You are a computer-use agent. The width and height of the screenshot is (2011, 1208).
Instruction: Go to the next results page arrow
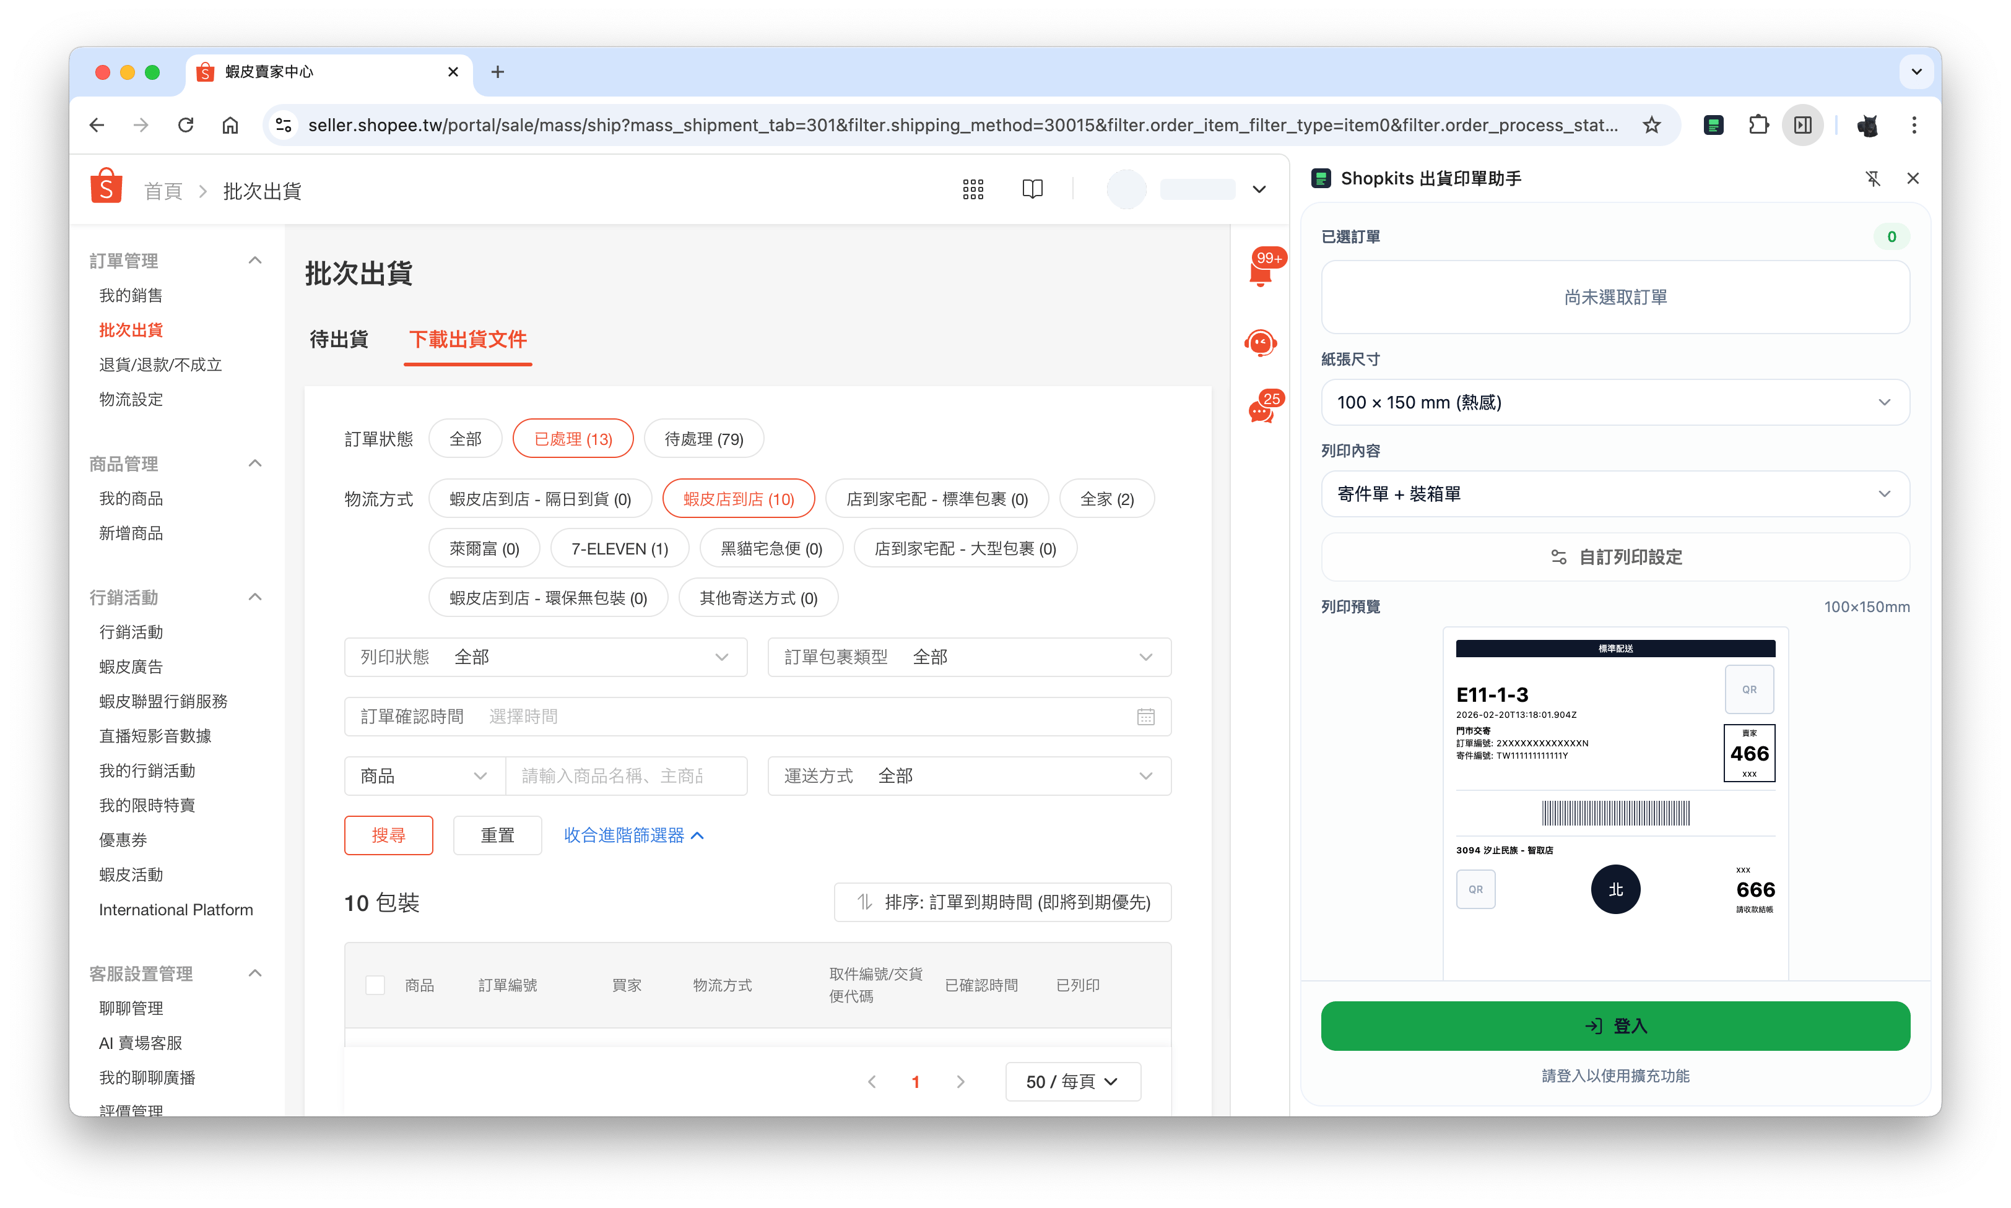(x=961, y=1081)
